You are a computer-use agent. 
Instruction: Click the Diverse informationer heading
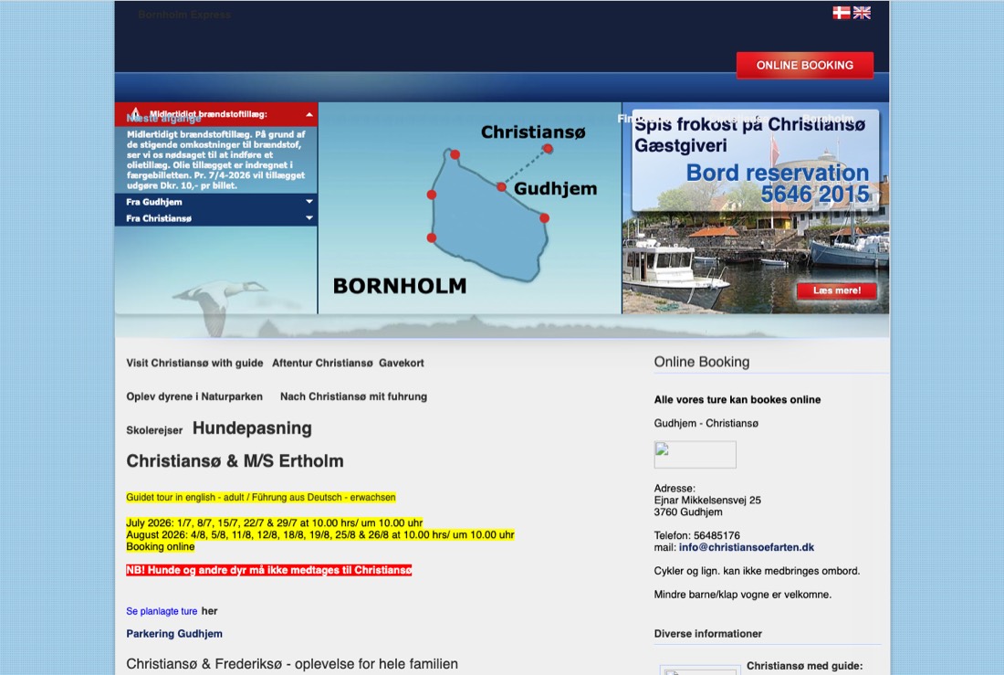click(x=708, y=634)
